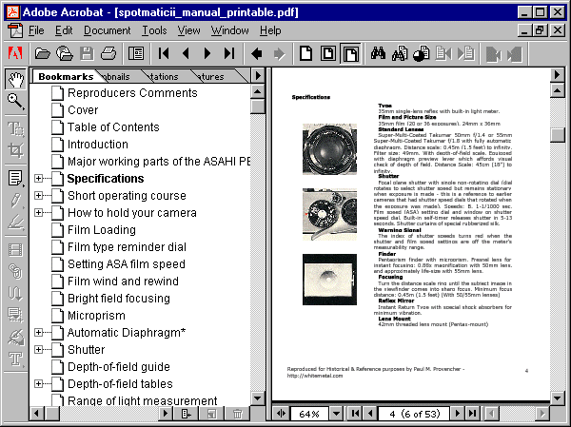Viewport: 571px width, 427px height.
Task: Switch to the Thumbnails tab
Action: tap(116, 77)
